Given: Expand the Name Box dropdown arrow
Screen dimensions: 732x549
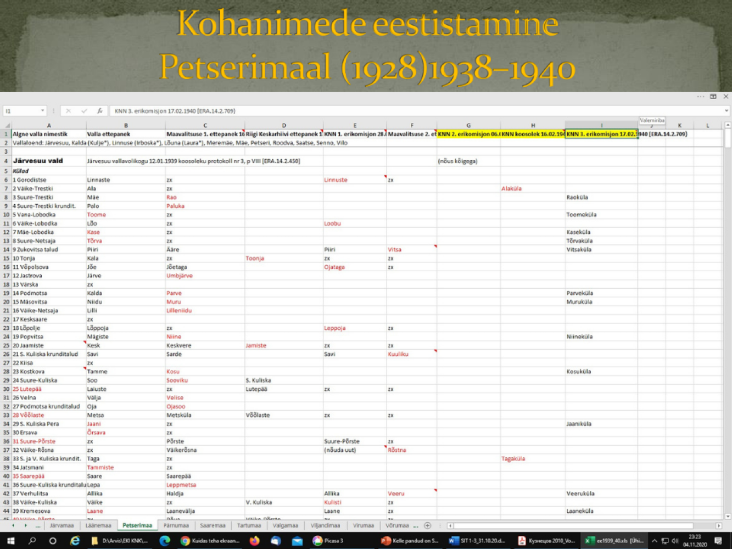Looking at the screenshot, I should 42,111.
